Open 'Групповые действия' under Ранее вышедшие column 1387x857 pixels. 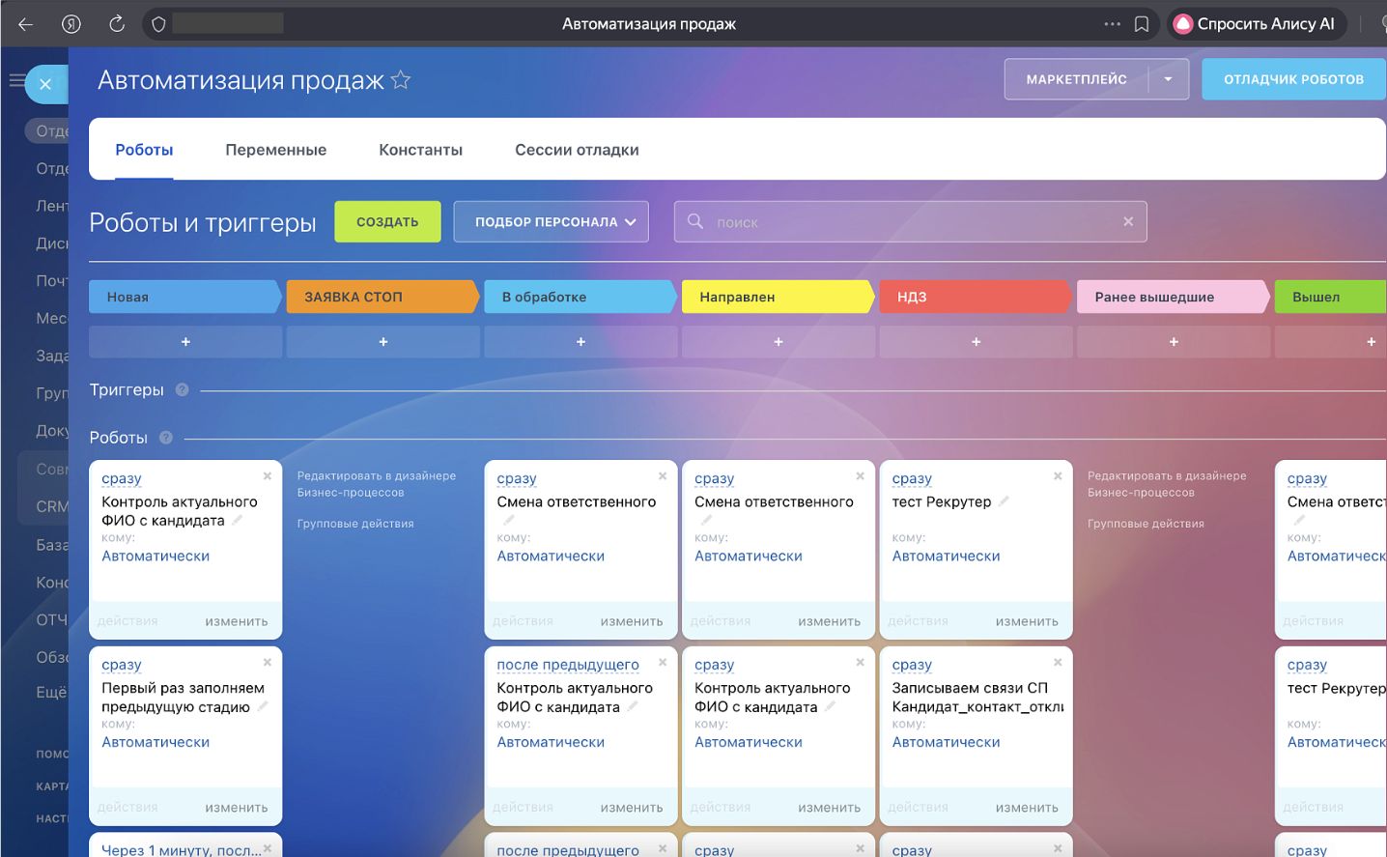click(x=1146, y=524)
